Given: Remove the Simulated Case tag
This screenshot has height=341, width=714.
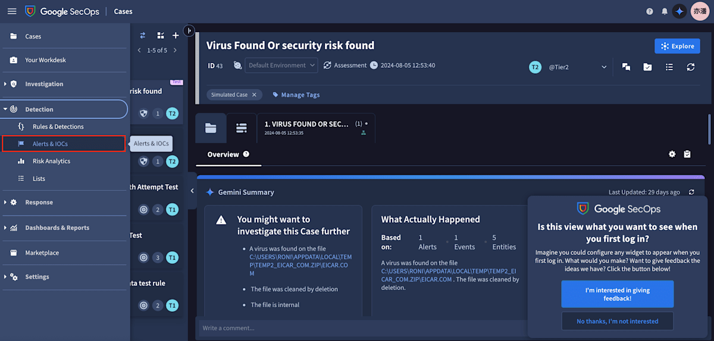Looking at the screenshot, I should point(254,95).
